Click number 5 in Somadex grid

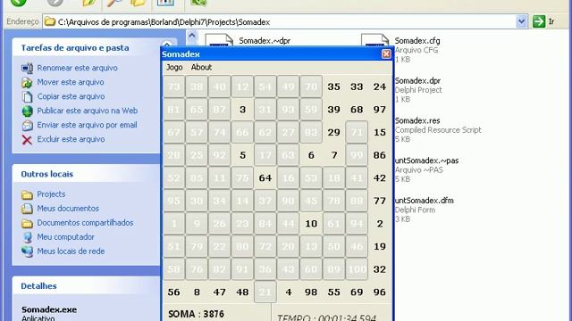click(242, 155)
